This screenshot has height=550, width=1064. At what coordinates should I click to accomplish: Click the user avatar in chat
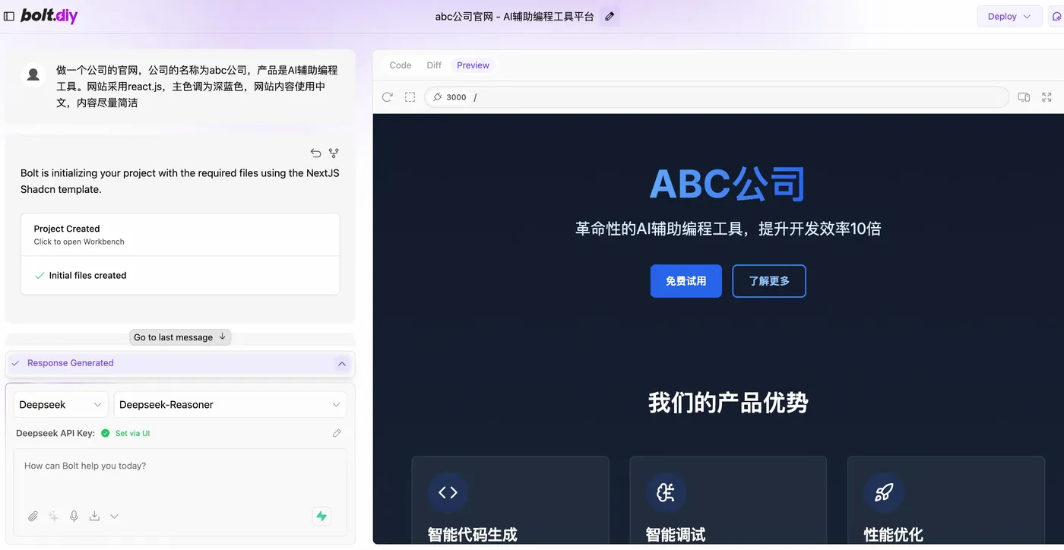(x=33, y=74)
